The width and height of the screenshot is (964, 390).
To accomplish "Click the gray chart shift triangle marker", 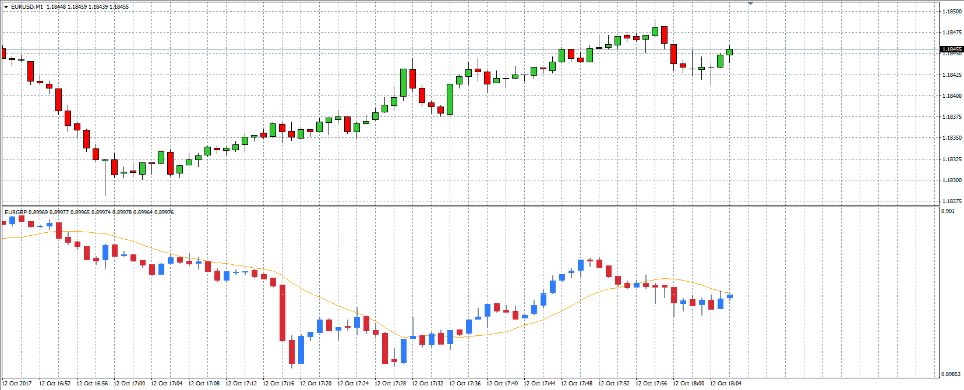I will click(750, 3).
